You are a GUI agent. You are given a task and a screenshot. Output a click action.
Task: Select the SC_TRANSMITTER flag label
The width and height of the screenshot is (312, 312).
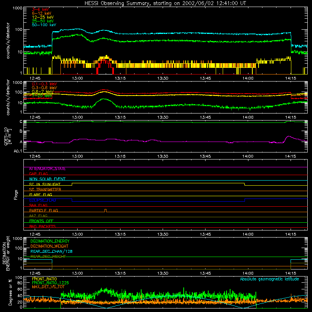click(45, 190)
